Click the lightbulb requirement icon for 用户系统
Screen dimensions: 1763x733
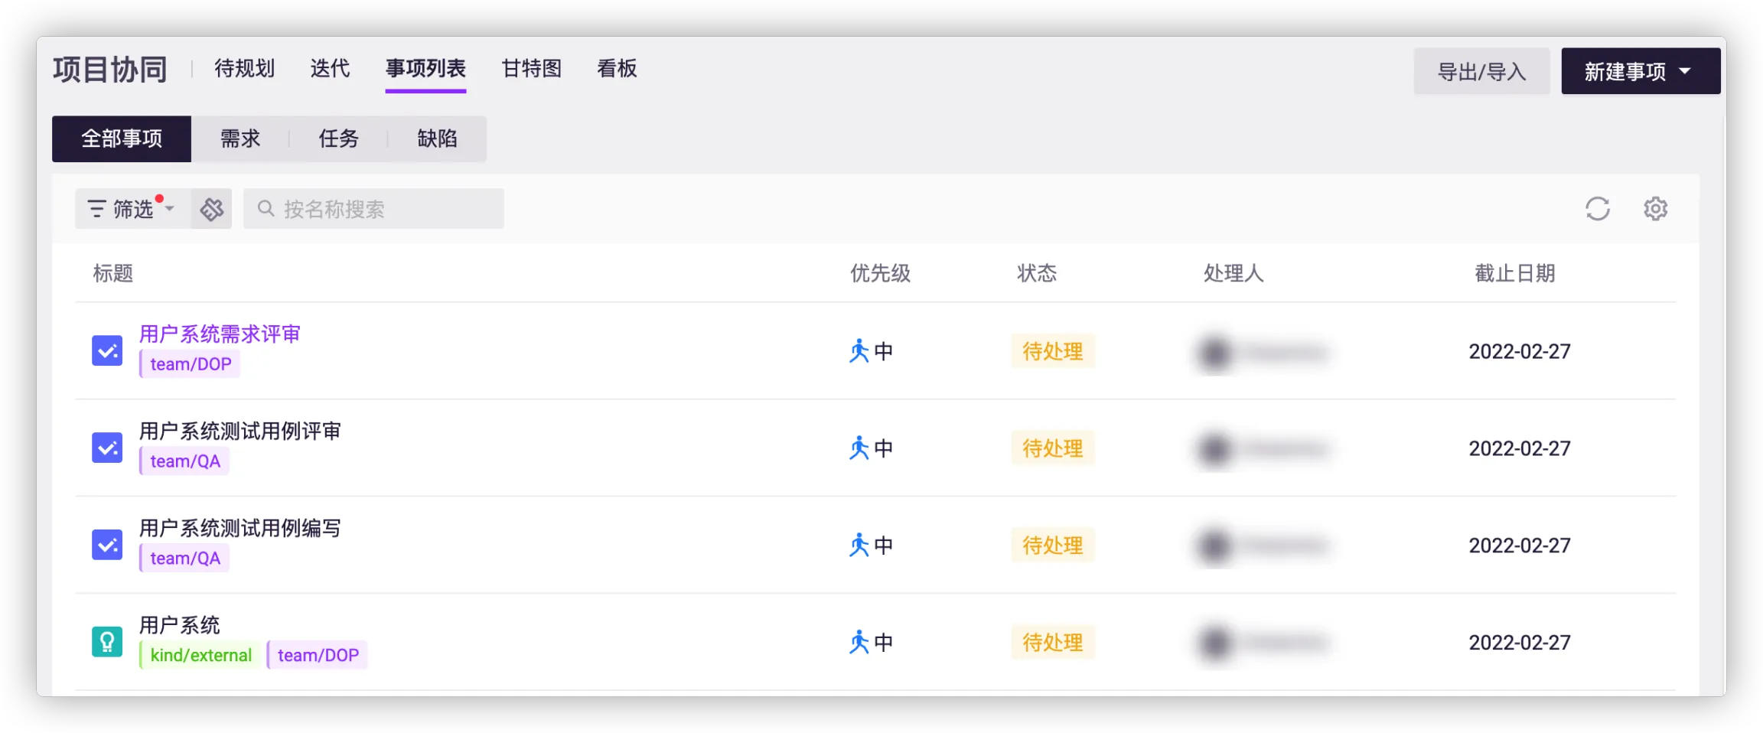point(107,642)
